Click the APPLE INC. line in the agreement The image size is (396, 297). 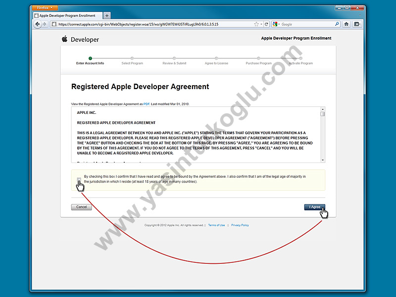(87, 113)
